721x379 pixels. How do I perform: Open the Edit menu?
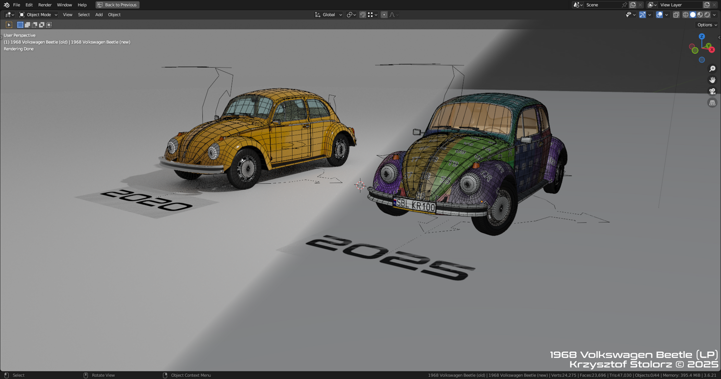click(x=29, y=5)
